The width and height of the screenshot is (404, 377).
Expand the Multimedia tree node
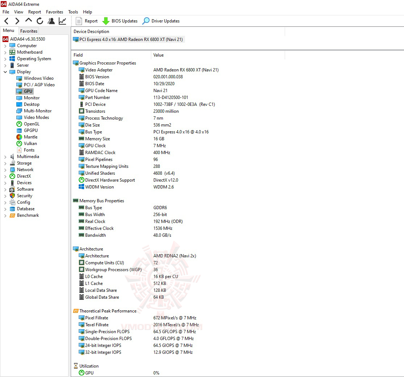pos(5,157)
